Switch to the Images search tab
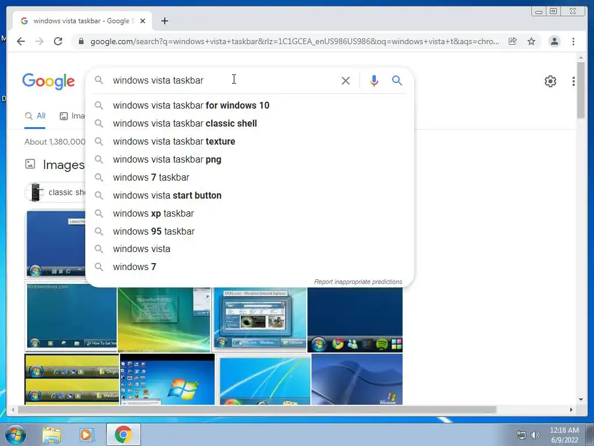This screenshot has width=594, height=446. coord(72,116)
